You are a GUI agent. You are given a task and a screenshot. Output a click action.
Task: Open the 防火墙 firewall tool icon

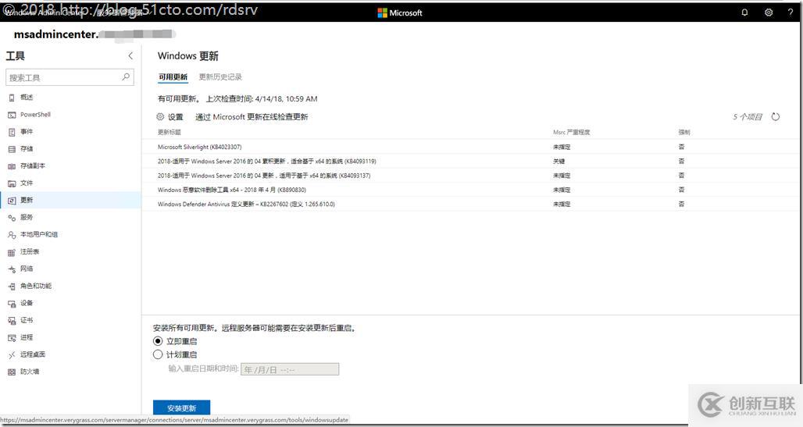(x=12, y=372)
